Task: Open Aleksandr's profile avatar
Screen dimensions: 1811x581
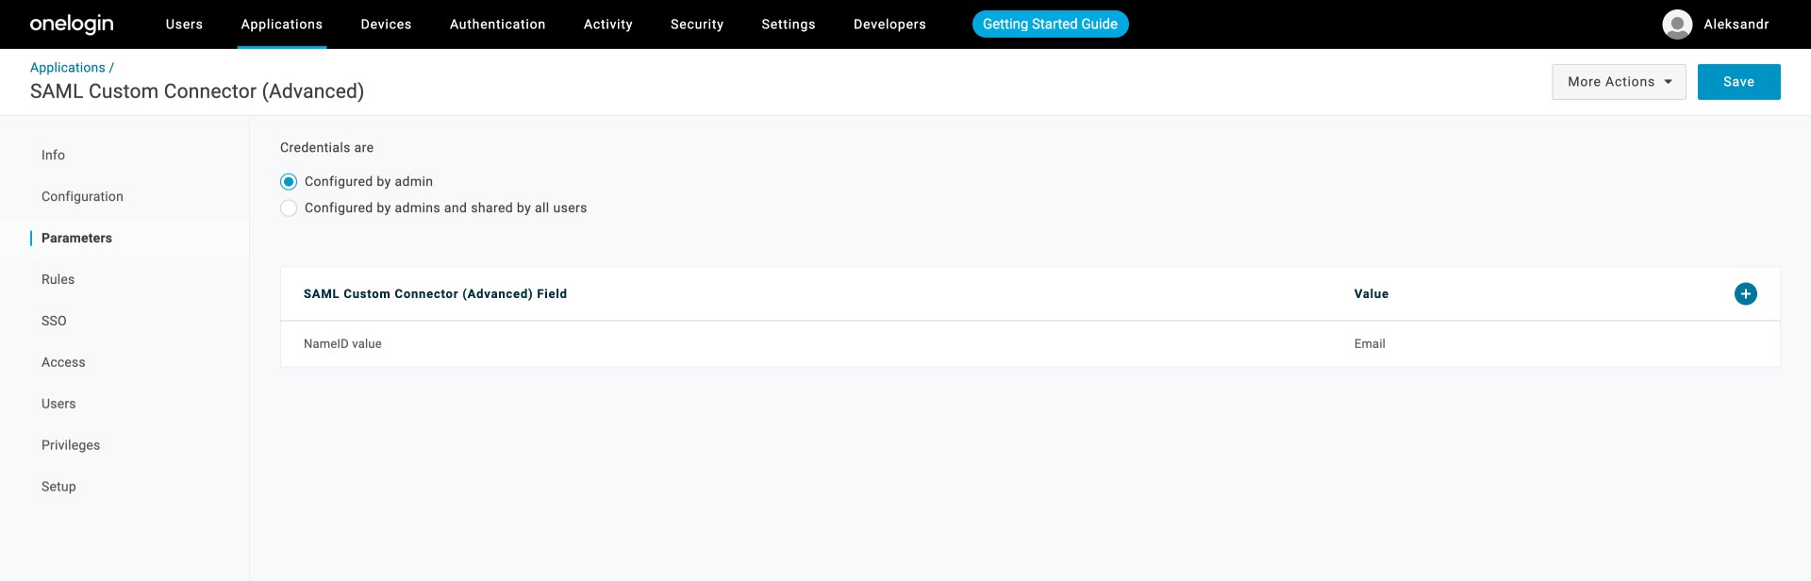Action: 1677,25
